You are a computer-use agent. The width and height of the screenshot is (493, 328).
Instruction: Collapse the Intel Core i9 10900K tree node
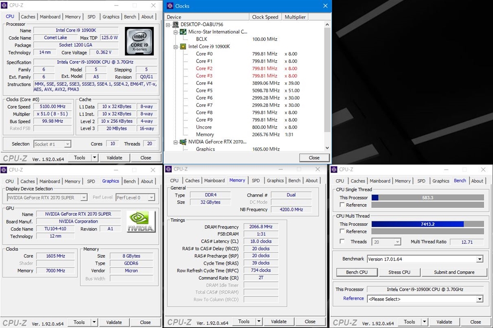pos(175,47)
